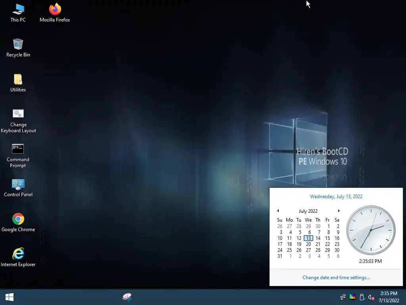Click the muted volume tray icon

371,297
